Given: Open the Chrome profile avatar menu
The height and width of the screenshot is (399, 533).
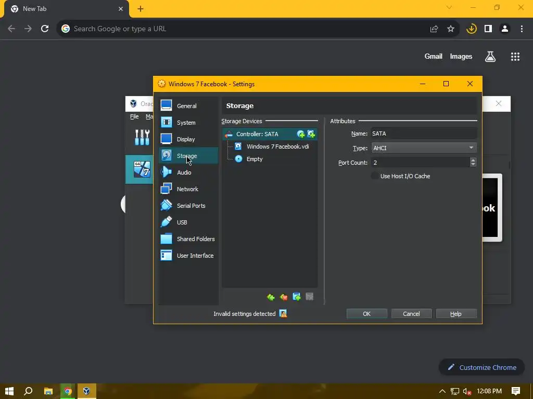Looking at the screenshot, I should pos(505,29).
